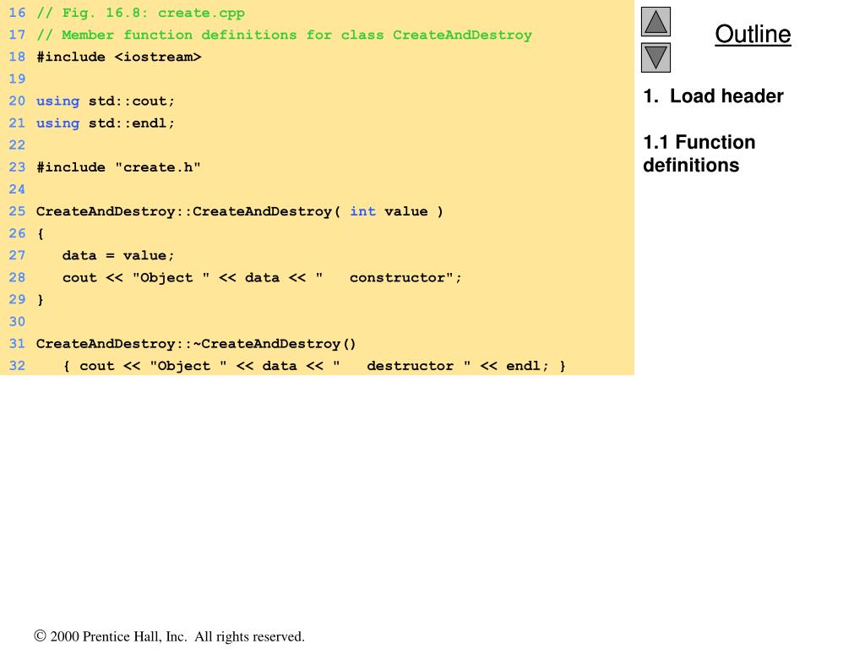
Task: Select the '1. Load header' outline entry
Action: (x=713, y=96)
